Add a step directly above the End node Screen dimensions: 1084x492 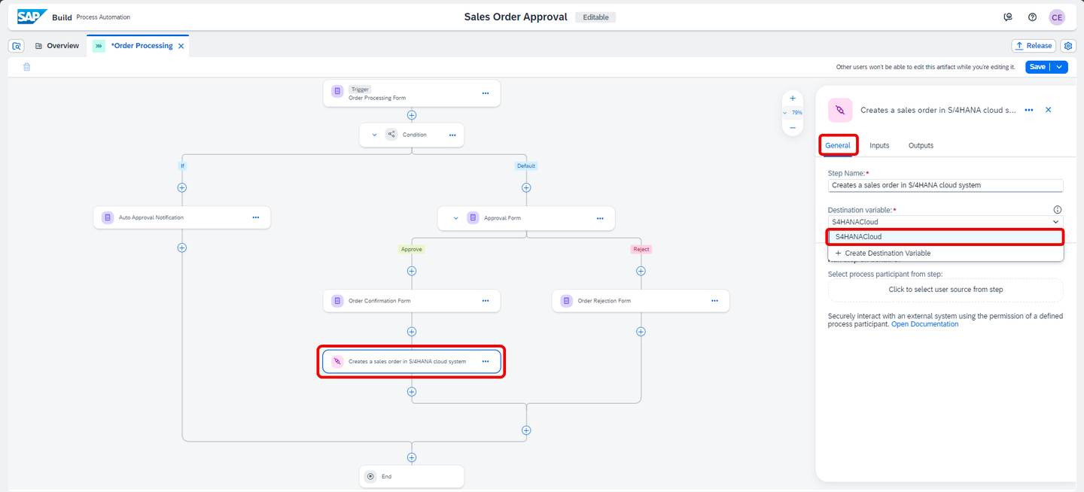pos(412,457)
